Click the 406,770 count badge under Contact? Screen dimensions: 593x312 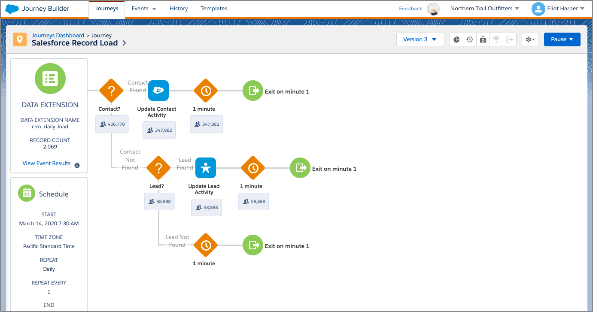coord(112,124)
